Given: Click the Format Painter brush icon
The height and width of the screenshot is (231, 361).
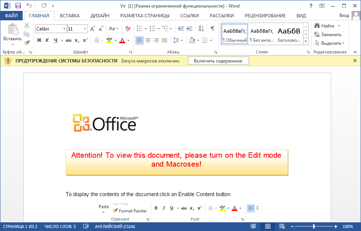Looking at the screenshot, I should pyautogui.click(x=27, y=43).
